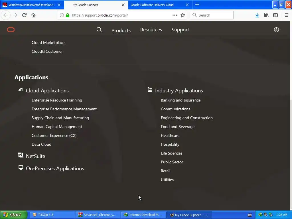This screenshot has height=219, width=292.
Task: Open the Support menu
Action: 180,30
